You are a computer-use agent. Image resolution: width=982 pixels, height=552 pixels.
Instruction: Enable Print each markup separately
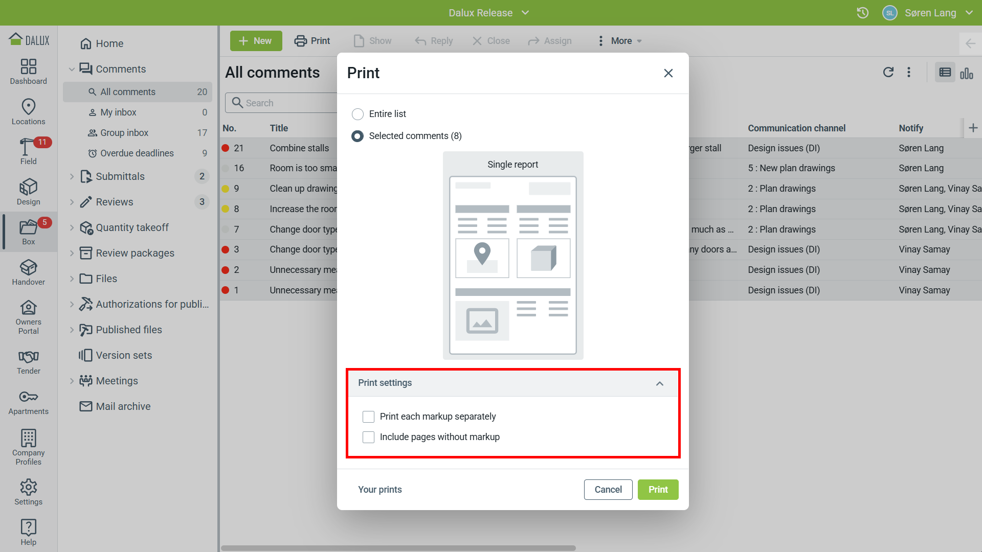pyautogui.click(x=368, y=417)
